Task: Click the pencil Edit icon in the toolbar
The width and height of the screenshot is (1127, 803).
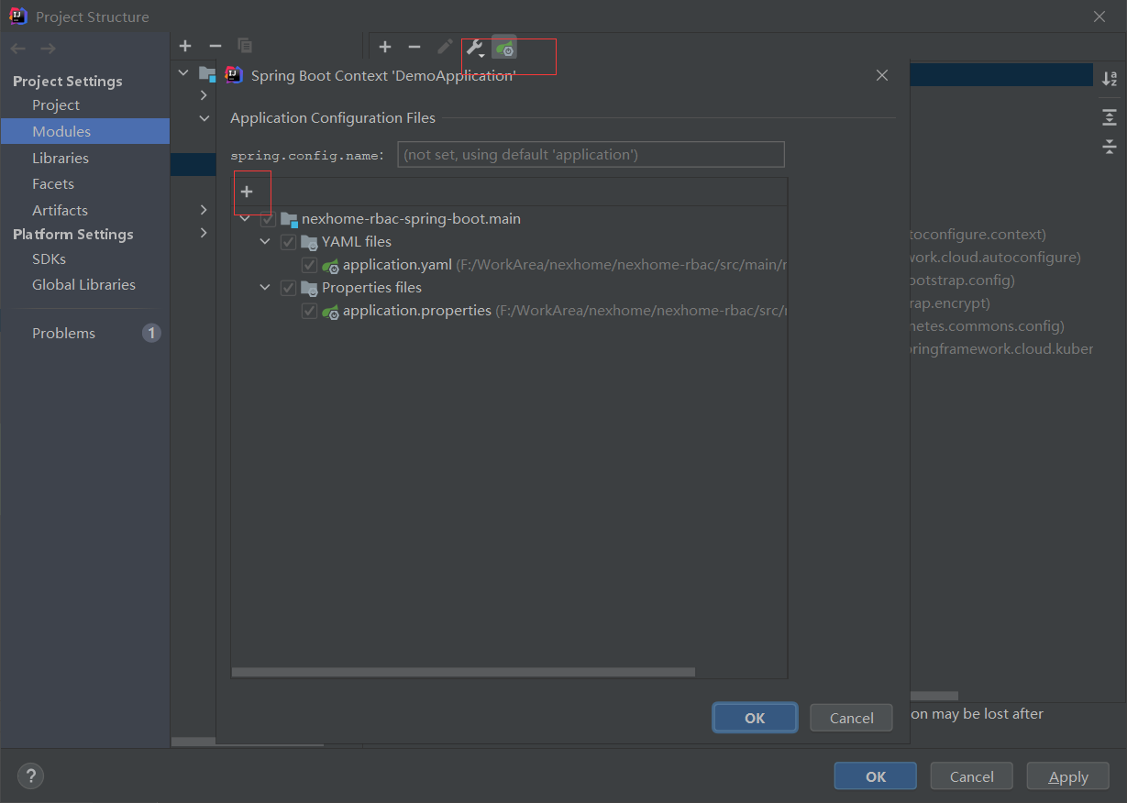Action: pos(445,47)
